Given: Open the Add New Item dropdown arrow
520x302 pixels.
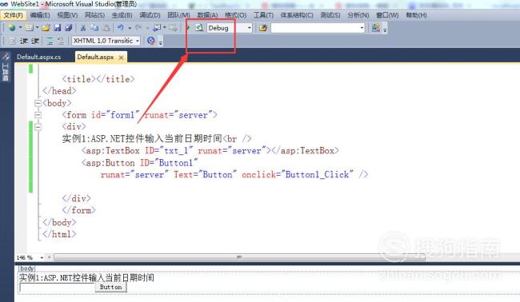Looking at the screenshot, I should pyautogui.click(x=37, y=28).
